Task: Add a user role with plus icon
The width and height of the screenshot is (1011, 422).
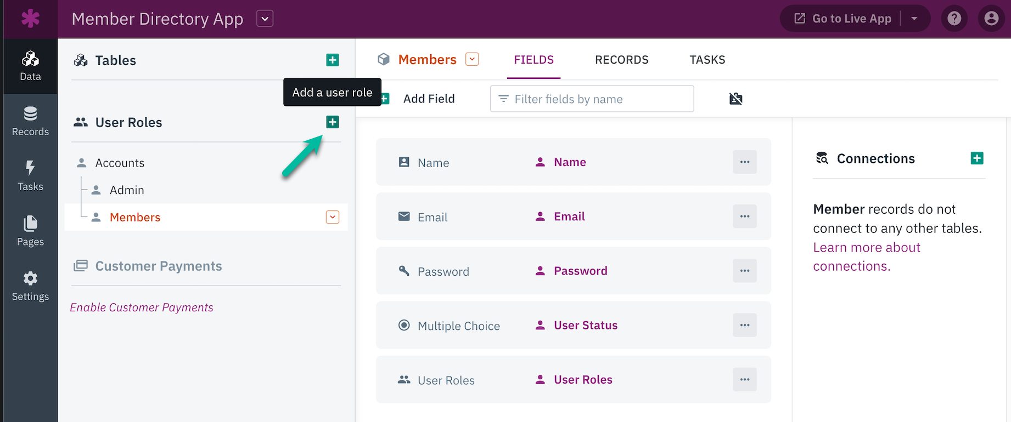Action: (333, 122)
